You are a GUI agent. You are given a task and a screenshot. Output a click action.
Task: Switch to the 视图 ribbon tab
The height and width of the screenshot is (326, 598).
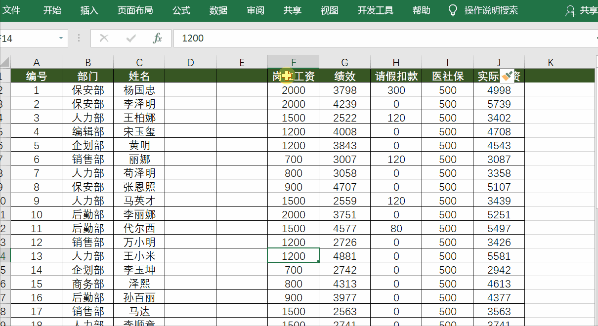(330, 10)
